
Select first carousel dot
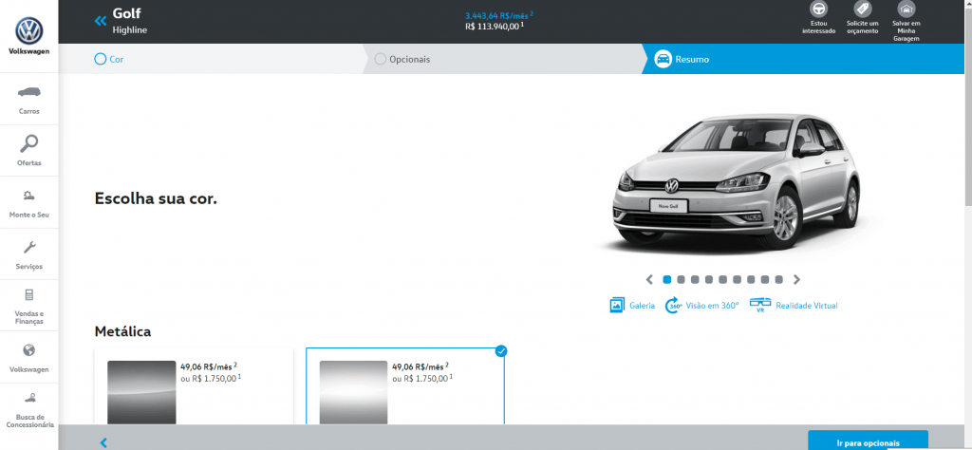point(667,279)
